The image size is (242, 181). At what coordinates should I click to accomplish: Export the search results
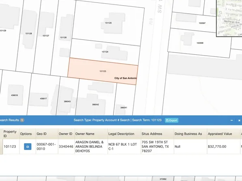click(172, 121)
